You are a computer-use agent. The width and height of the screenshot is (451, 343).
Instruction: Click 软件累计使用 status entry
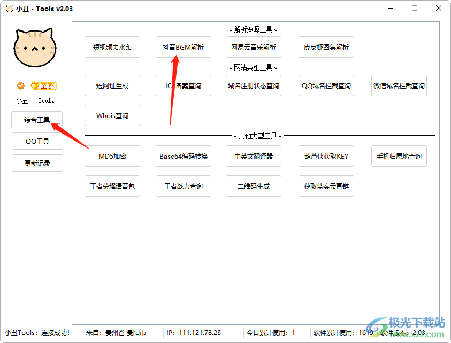pos(343,333)
